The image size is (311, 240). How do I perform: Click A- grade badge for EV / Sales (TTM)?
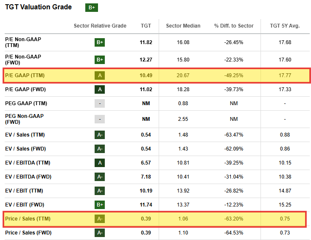pos(100,135)
